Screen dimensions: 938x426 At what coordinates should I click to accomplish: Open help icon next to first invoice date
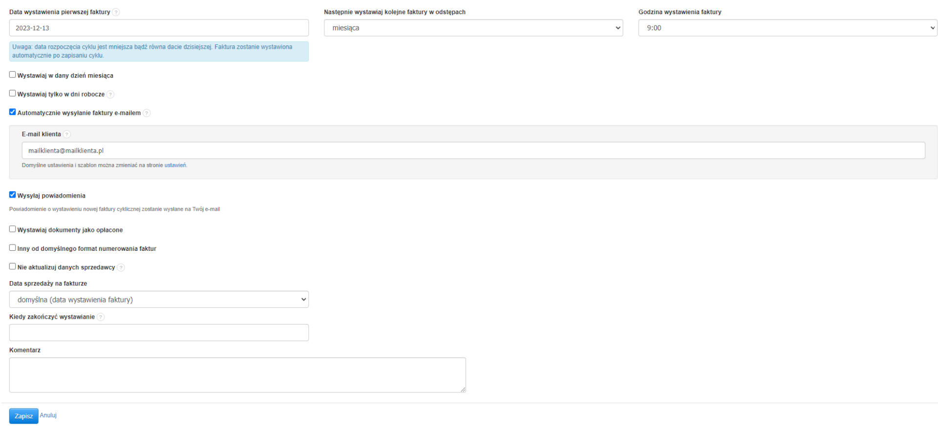pyautogui.click(x=116, y=12)
